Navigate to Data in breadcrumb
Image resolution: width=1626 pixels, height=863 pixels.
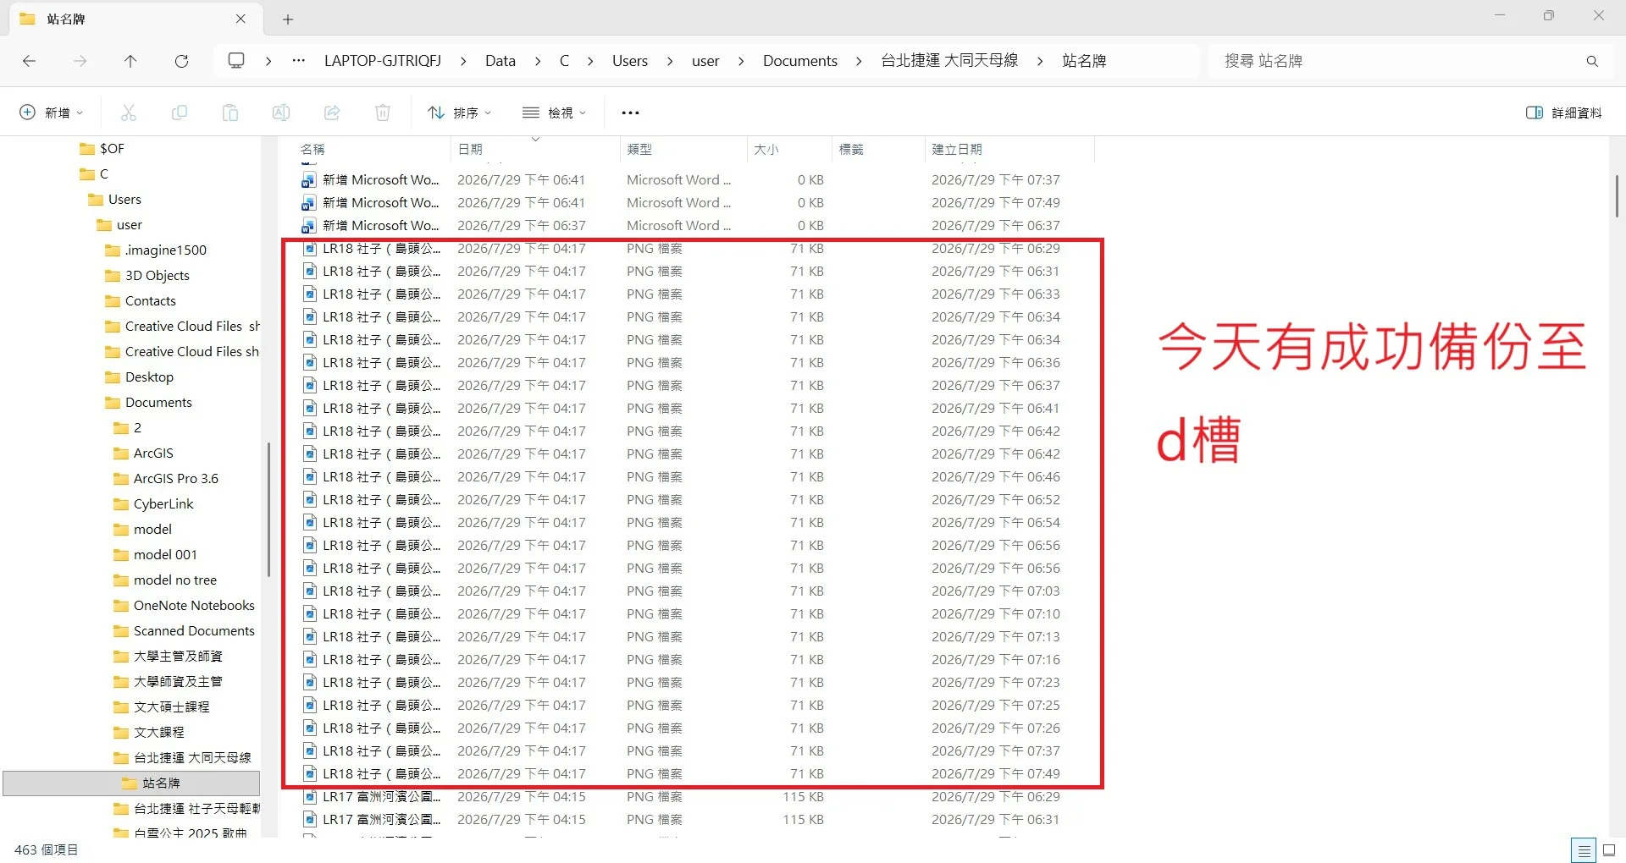tap(501, 61)
